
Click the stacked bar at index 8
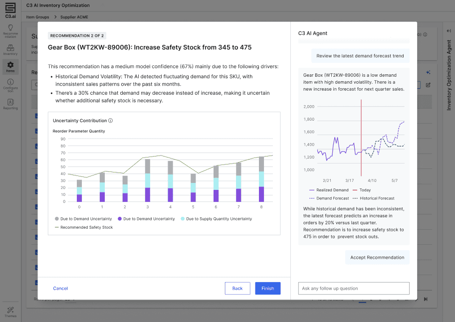pos(261,179)
